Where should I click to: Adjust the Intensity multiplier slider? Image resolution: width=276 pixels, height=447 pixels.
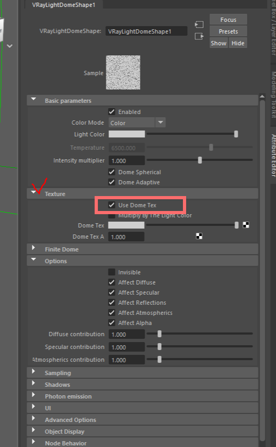[200, 160]
